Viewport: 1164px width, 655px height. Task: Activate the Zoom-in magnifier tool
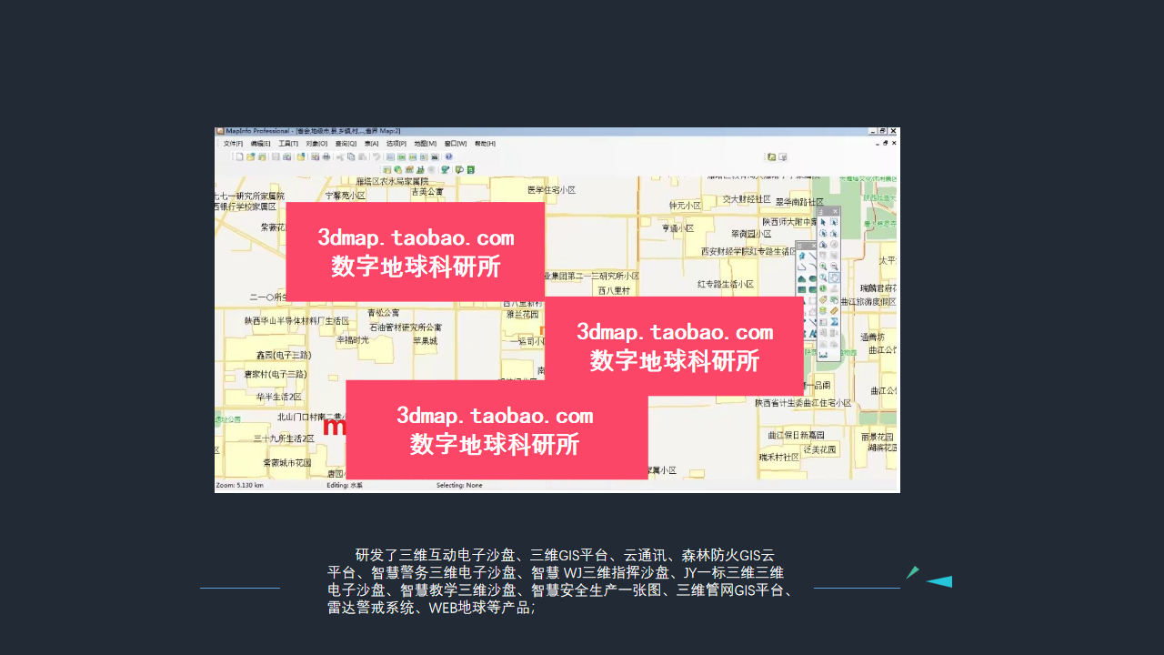tap(824, 267)
